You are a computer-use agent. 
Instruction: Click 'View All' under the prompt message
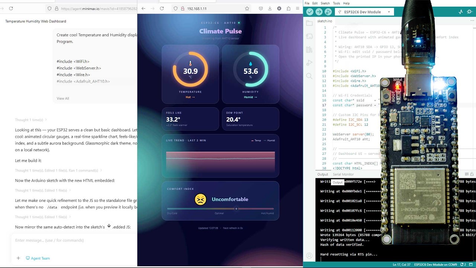(x=63, y=98)
